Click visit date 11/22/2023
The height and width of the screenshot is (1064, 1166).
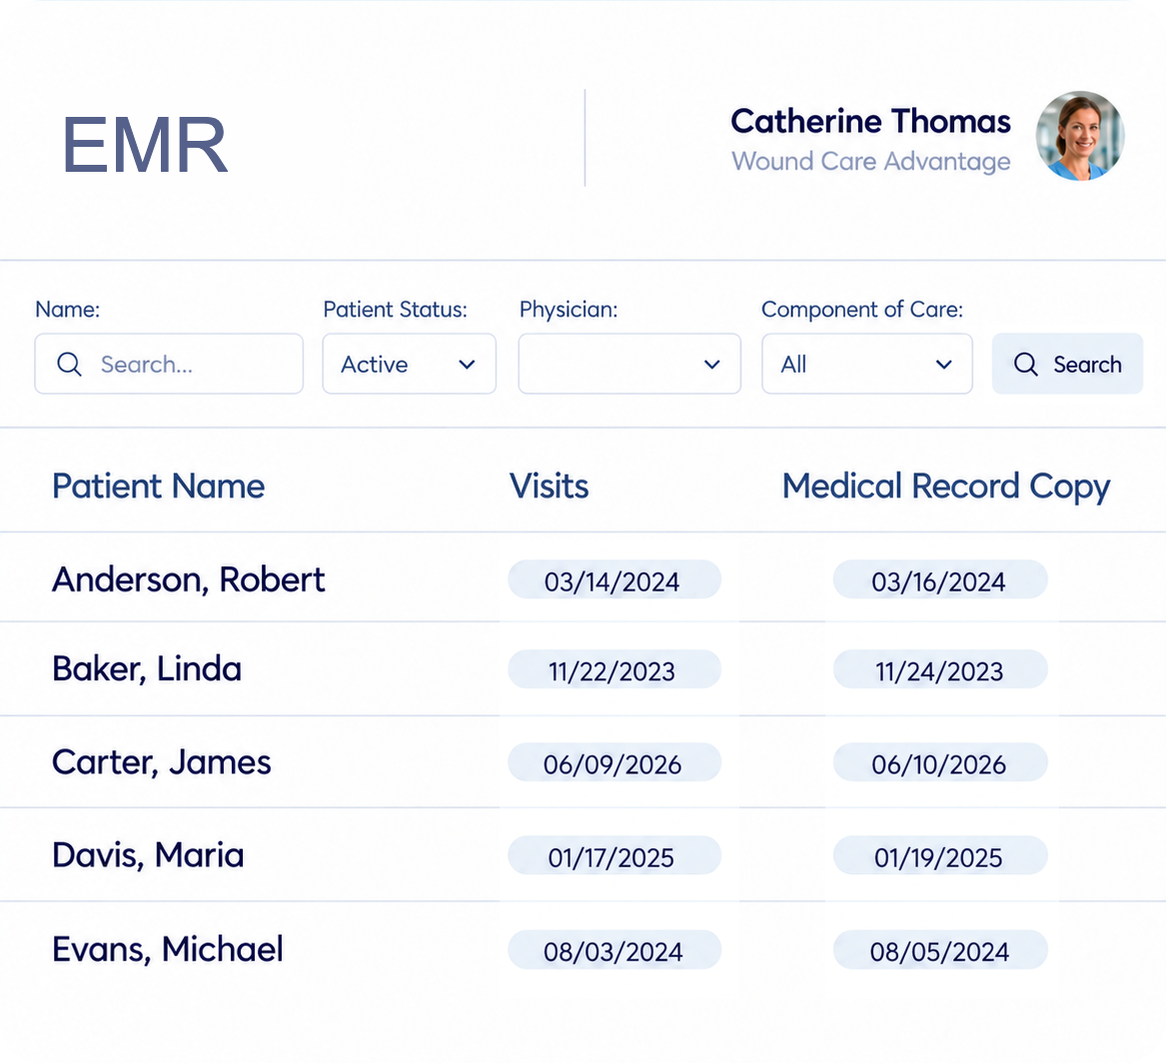(x=614, y=669)
